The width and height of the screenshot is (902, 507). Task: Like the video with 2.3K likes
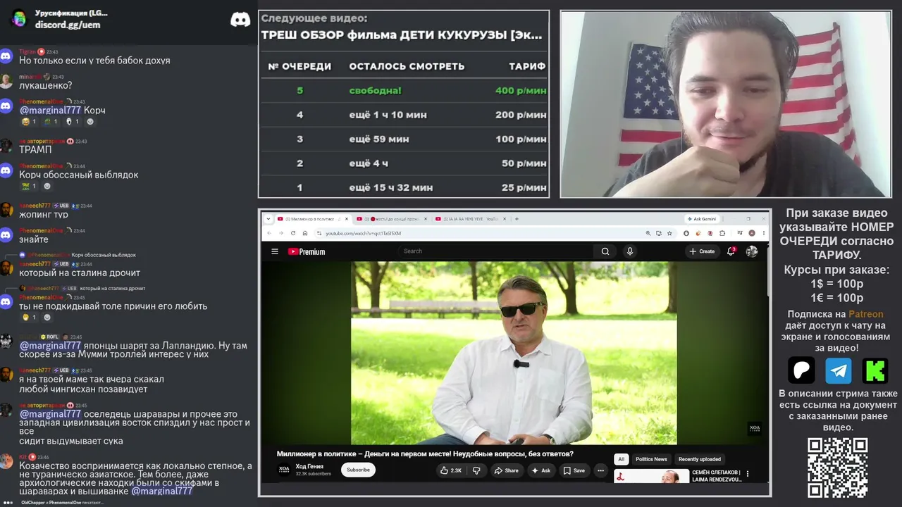(x=451, y=470)
